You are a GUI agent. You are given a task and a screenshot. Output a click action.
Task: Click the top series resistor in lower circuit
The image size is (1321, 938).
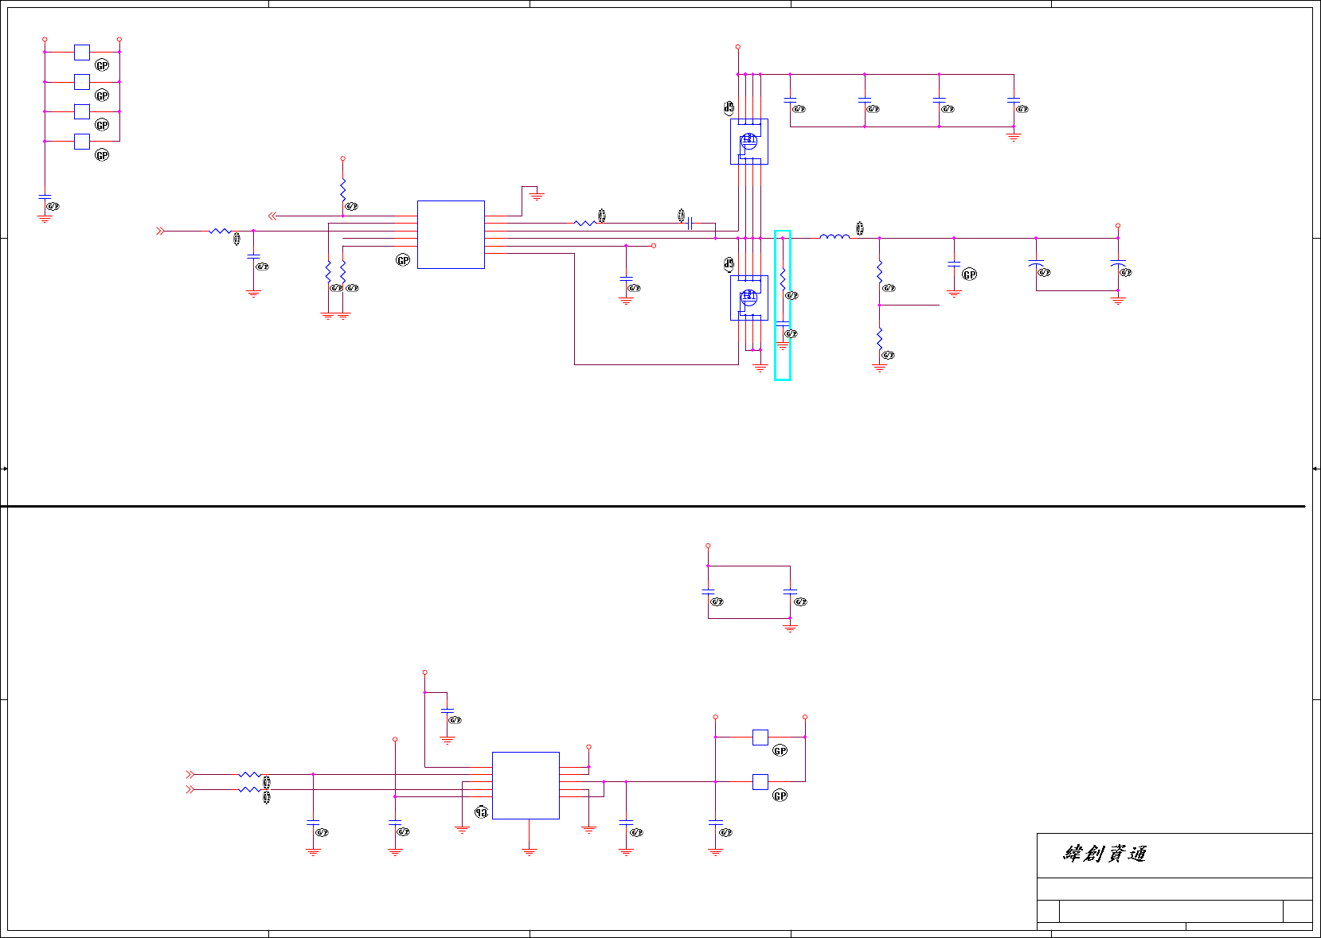click(250, 774)
